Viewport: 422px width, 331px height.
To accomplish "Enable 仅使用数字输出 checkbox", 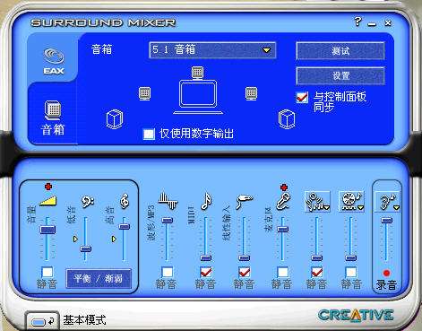I will pos(149,134).
